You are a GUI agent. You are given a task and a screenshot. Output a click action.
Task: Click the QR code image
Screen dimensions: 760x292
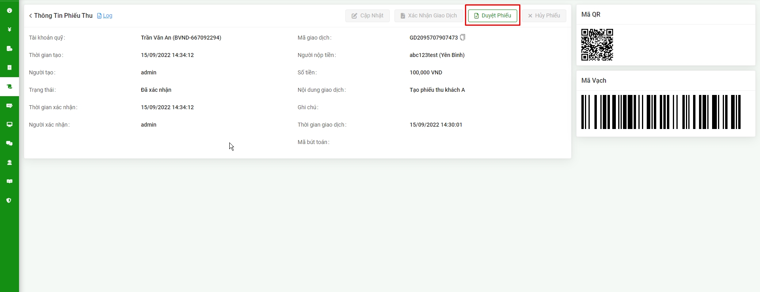point(597,45)
